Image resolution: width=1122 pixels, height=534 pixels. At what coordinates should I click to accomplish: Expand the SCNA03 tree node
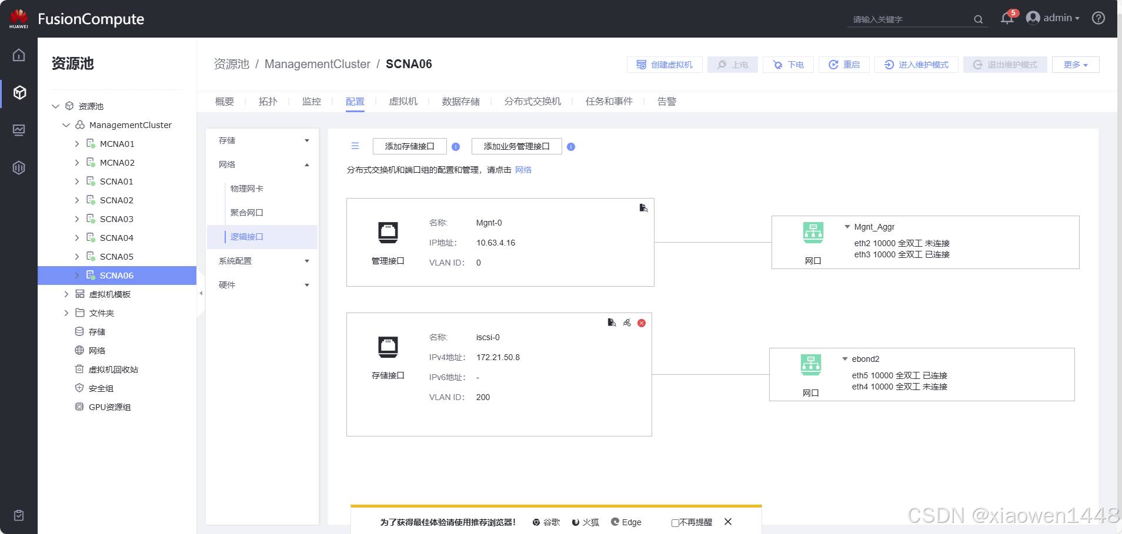(77, 219)
